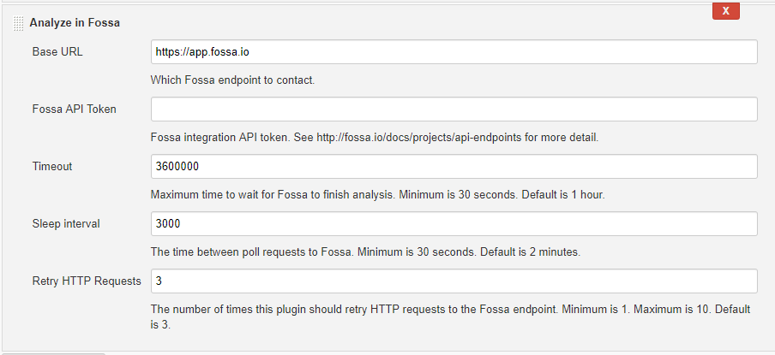Focus the Base URL input field
775x355 pixels.
[x=454, y=52]
